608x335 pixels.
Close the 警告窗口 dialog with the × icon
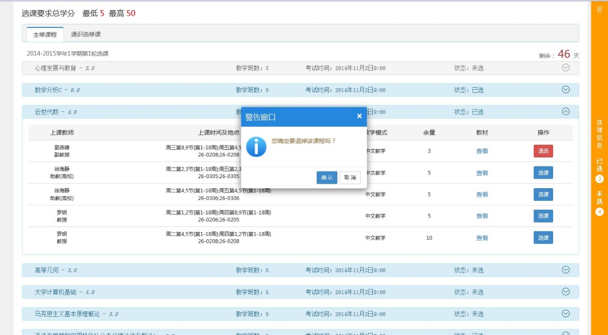click(x=359, y=116)
